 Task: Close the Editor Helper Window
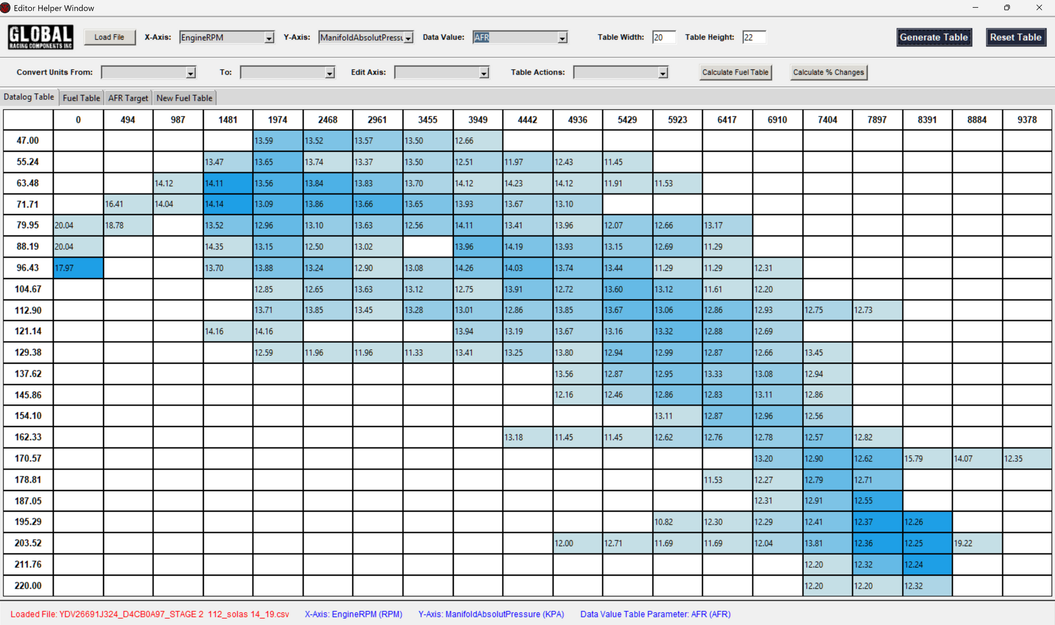point(1039,8)
